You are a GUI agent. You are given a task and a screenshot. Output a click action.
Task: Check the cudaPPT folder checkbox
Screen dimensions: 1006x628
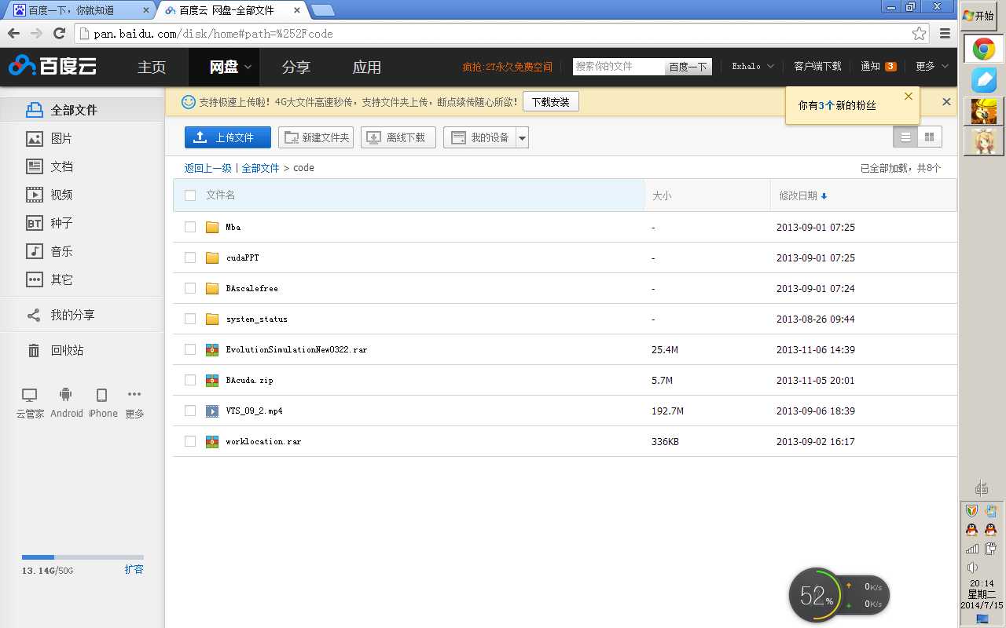(190, 257)
